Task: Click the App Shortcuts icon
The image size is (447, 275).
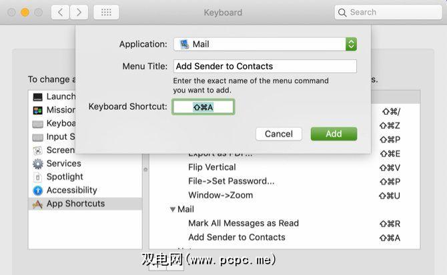Action: pyautogui.click(x=37, y=204)
